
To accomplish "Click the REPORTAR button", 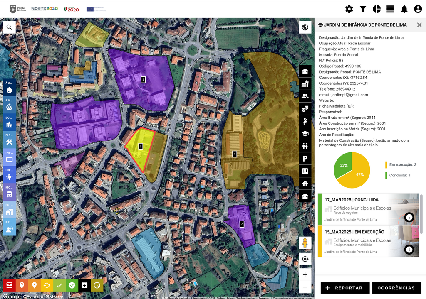I will click(344, 288).
